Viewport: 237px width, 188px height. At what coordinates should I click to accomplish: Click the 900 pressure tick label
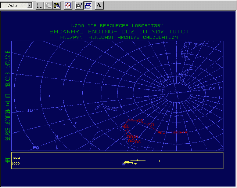pyautogui.click(x=17, y=158)
